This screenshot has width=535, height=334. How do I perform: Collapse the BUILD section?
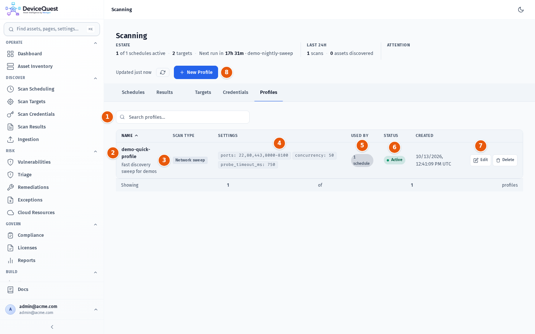click(95, 272)
